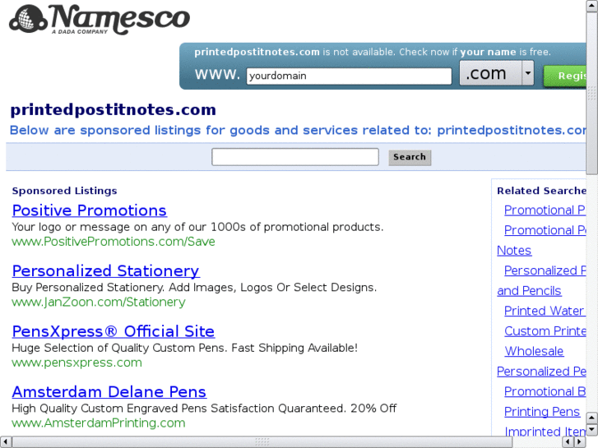Open www.JanZoon.com/Stationery URL
Image resolution: width=598 pixels, height=448 pixels.
(99, 303)
